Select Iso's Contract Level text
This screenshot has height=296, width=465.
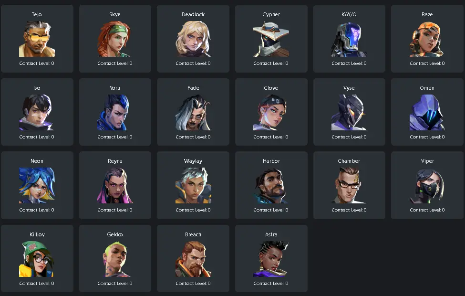(x=37, y=137)
